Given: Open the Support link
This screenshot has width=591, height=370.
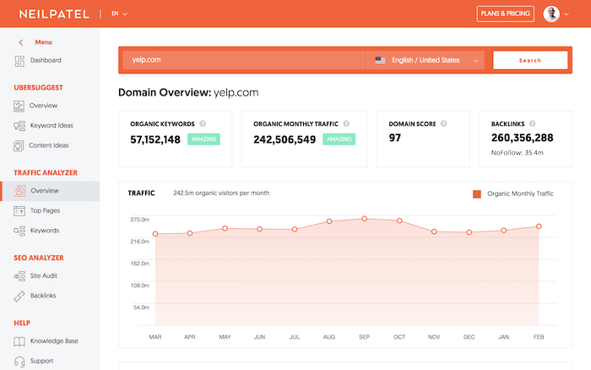Looking at the screenshot, I should (x=41, y=361).
